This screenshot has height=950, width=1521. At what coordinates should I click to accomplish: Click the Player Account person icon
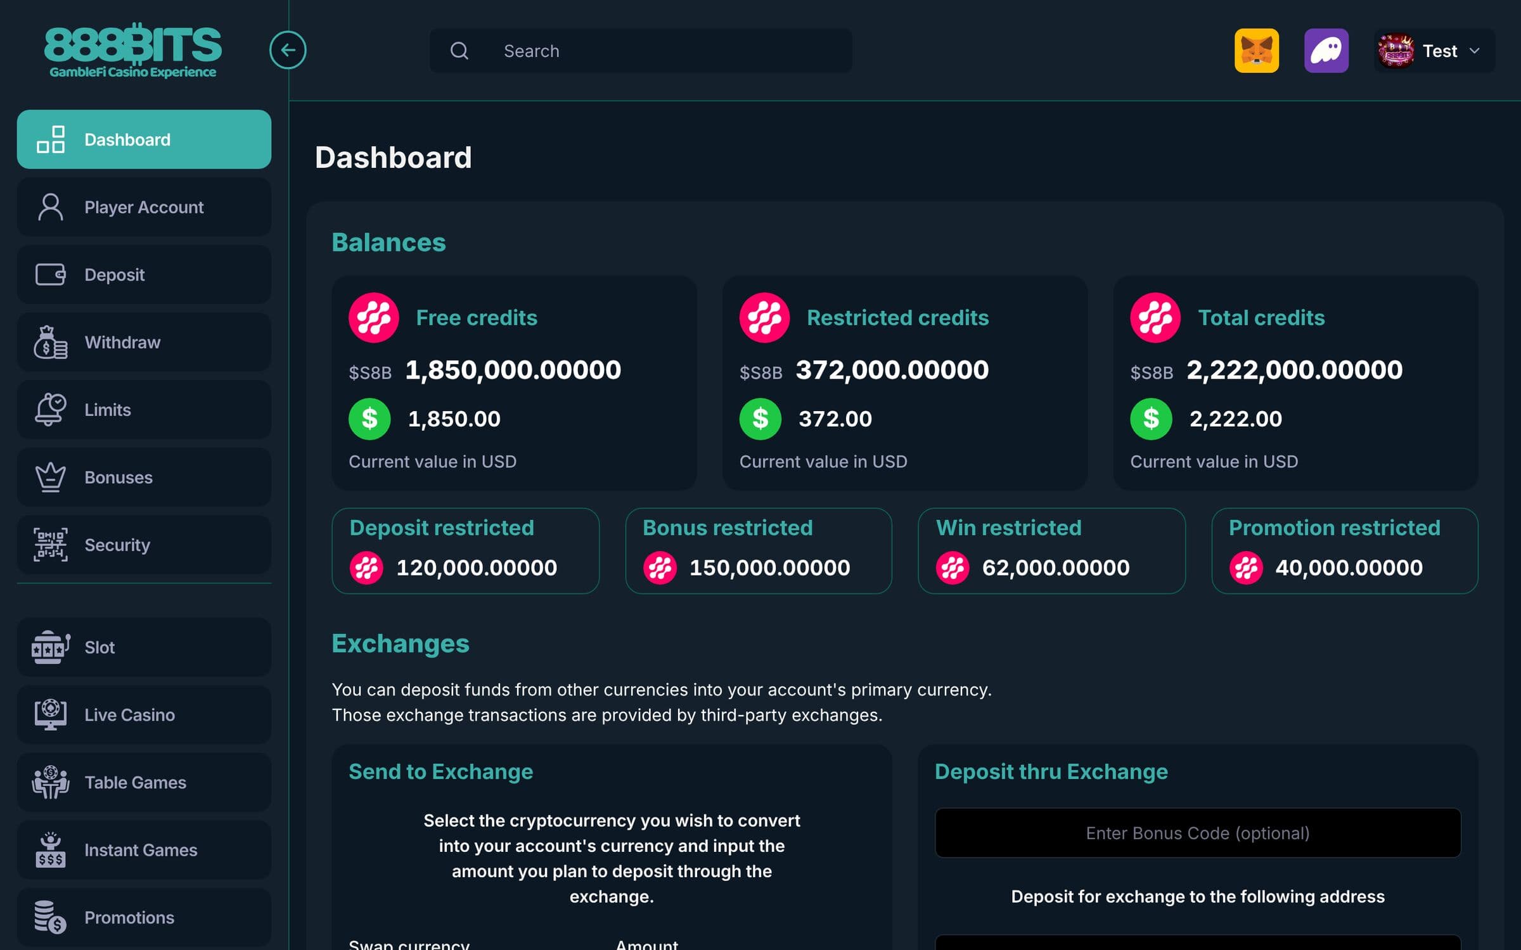[51, 207]
